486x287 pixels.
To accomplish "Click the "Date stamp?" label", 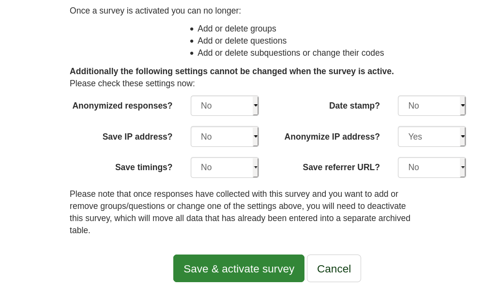I will click(354, 106).
